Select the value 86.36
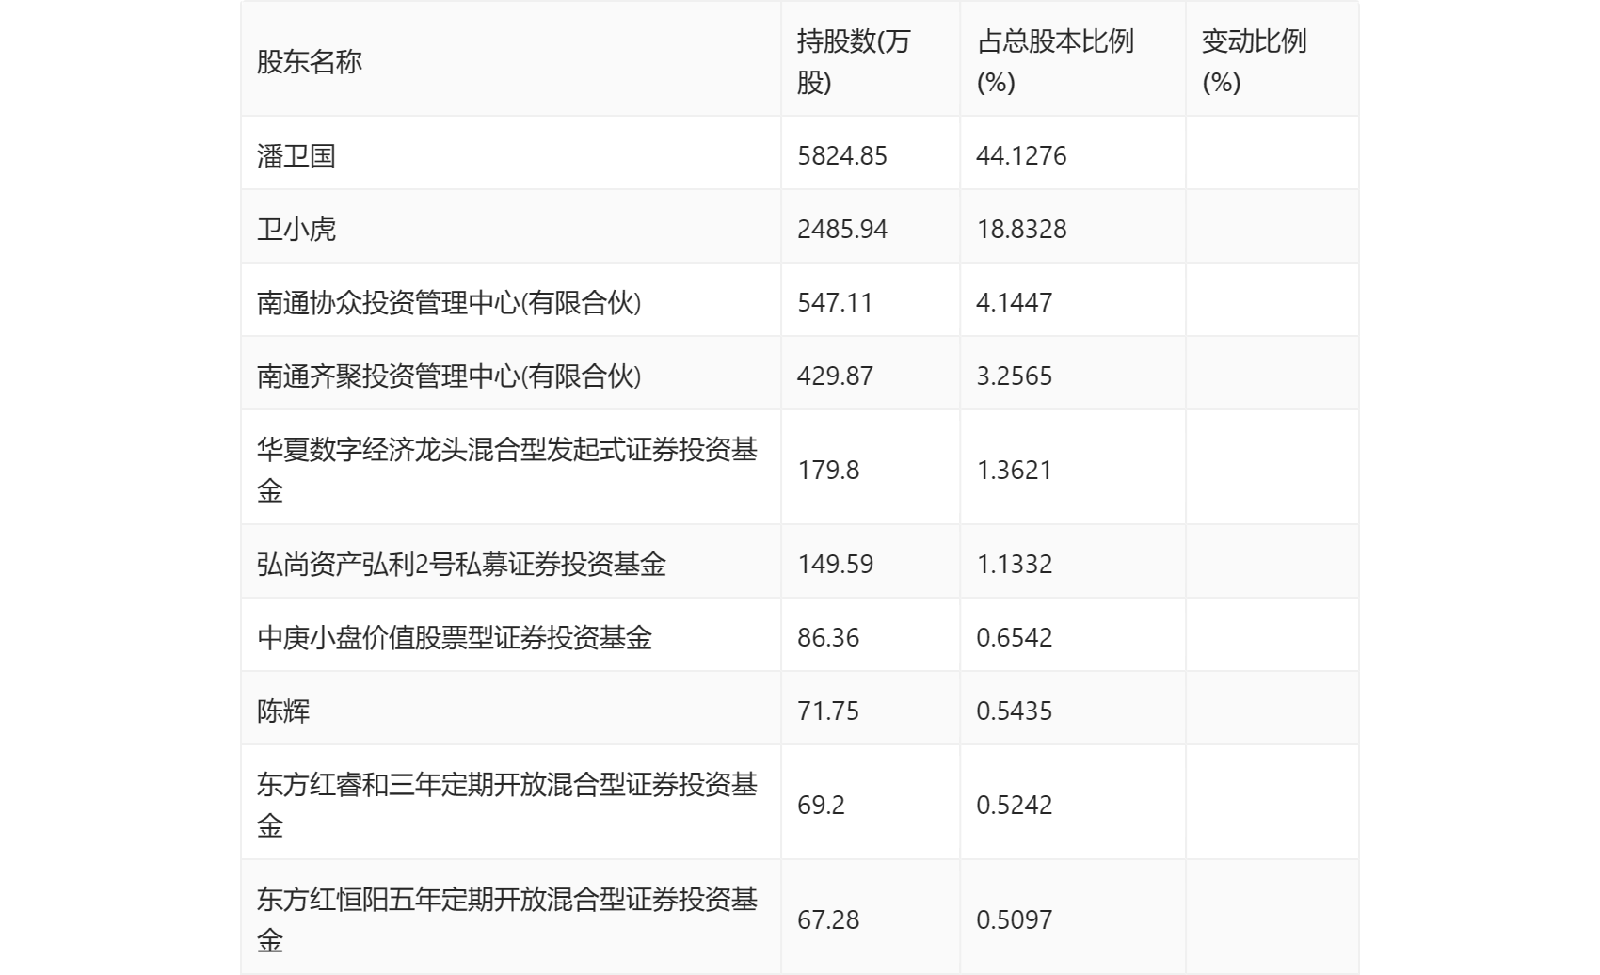This screenshot has width=1600, height=975. click(828, 637)
